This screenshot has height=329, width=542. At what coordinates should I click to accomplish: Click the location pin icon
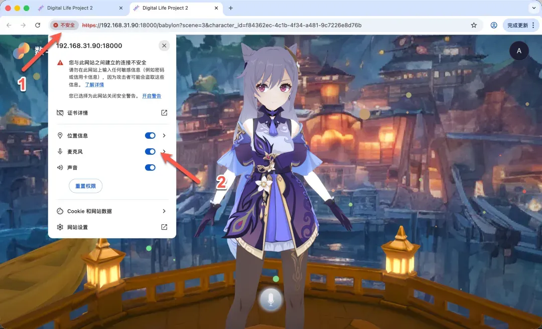[x=60, y=136]
